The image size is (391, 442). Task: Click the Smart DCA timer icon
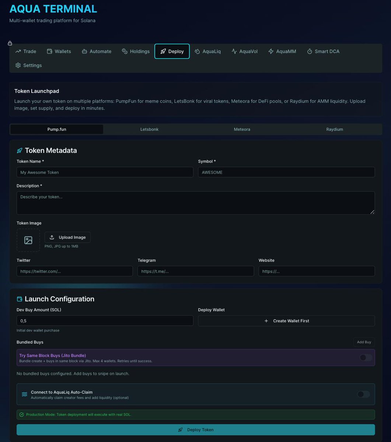tap(310, 51)
